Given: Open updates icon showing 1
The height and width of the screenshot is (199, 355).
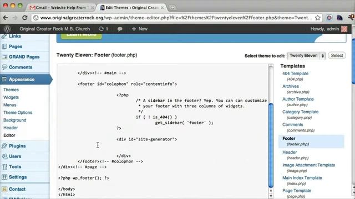Looking at the screenshot, I should point(103,29).
